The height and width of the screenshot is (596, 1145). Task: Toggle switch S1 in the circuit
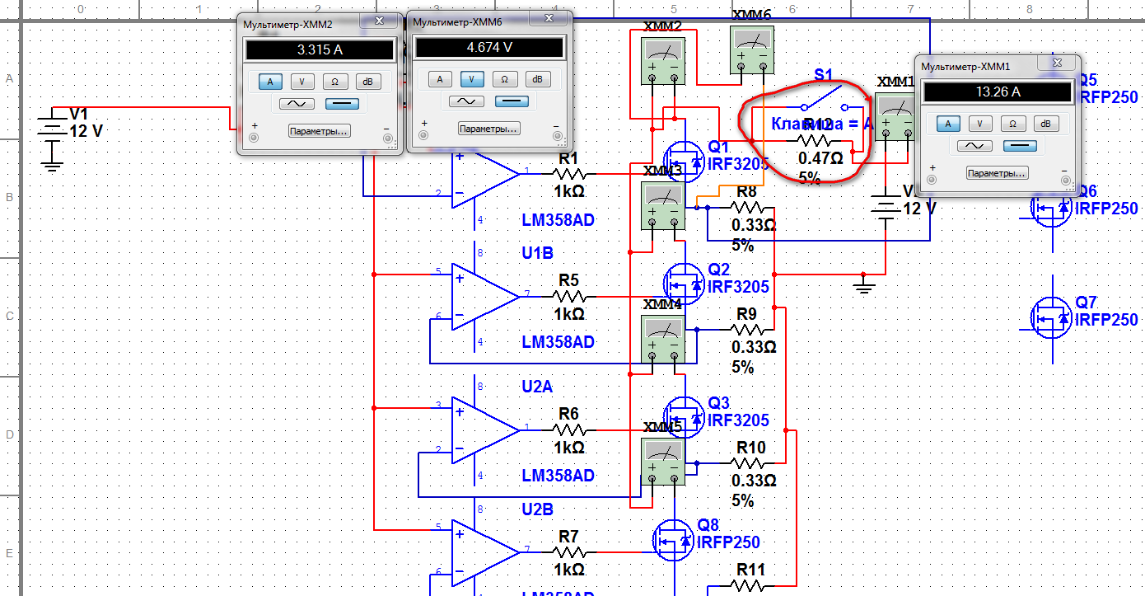pos(824,101)
